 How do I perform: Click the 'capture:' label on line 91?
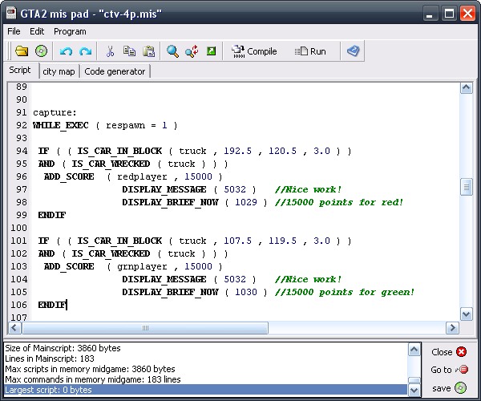click(x=55, y=112)
